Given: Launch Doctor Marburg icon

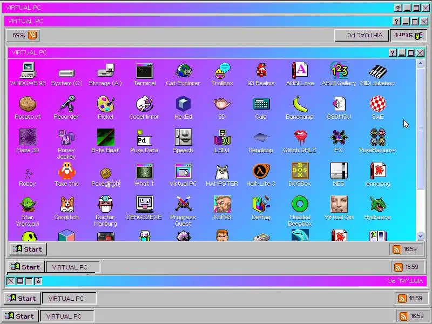Looking at the screenshot, I should [x=105, y=205].
